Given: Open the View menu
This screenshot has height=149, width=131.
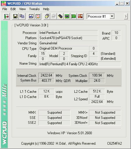Looking at the screenshot, I should point(22,9).
